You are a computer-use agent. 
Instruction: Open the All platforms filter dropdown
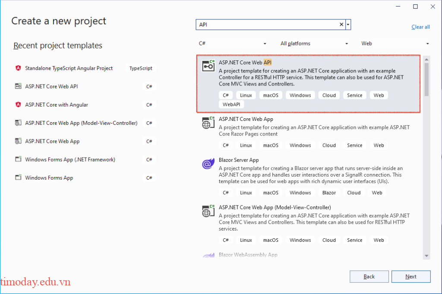[314, 43]
